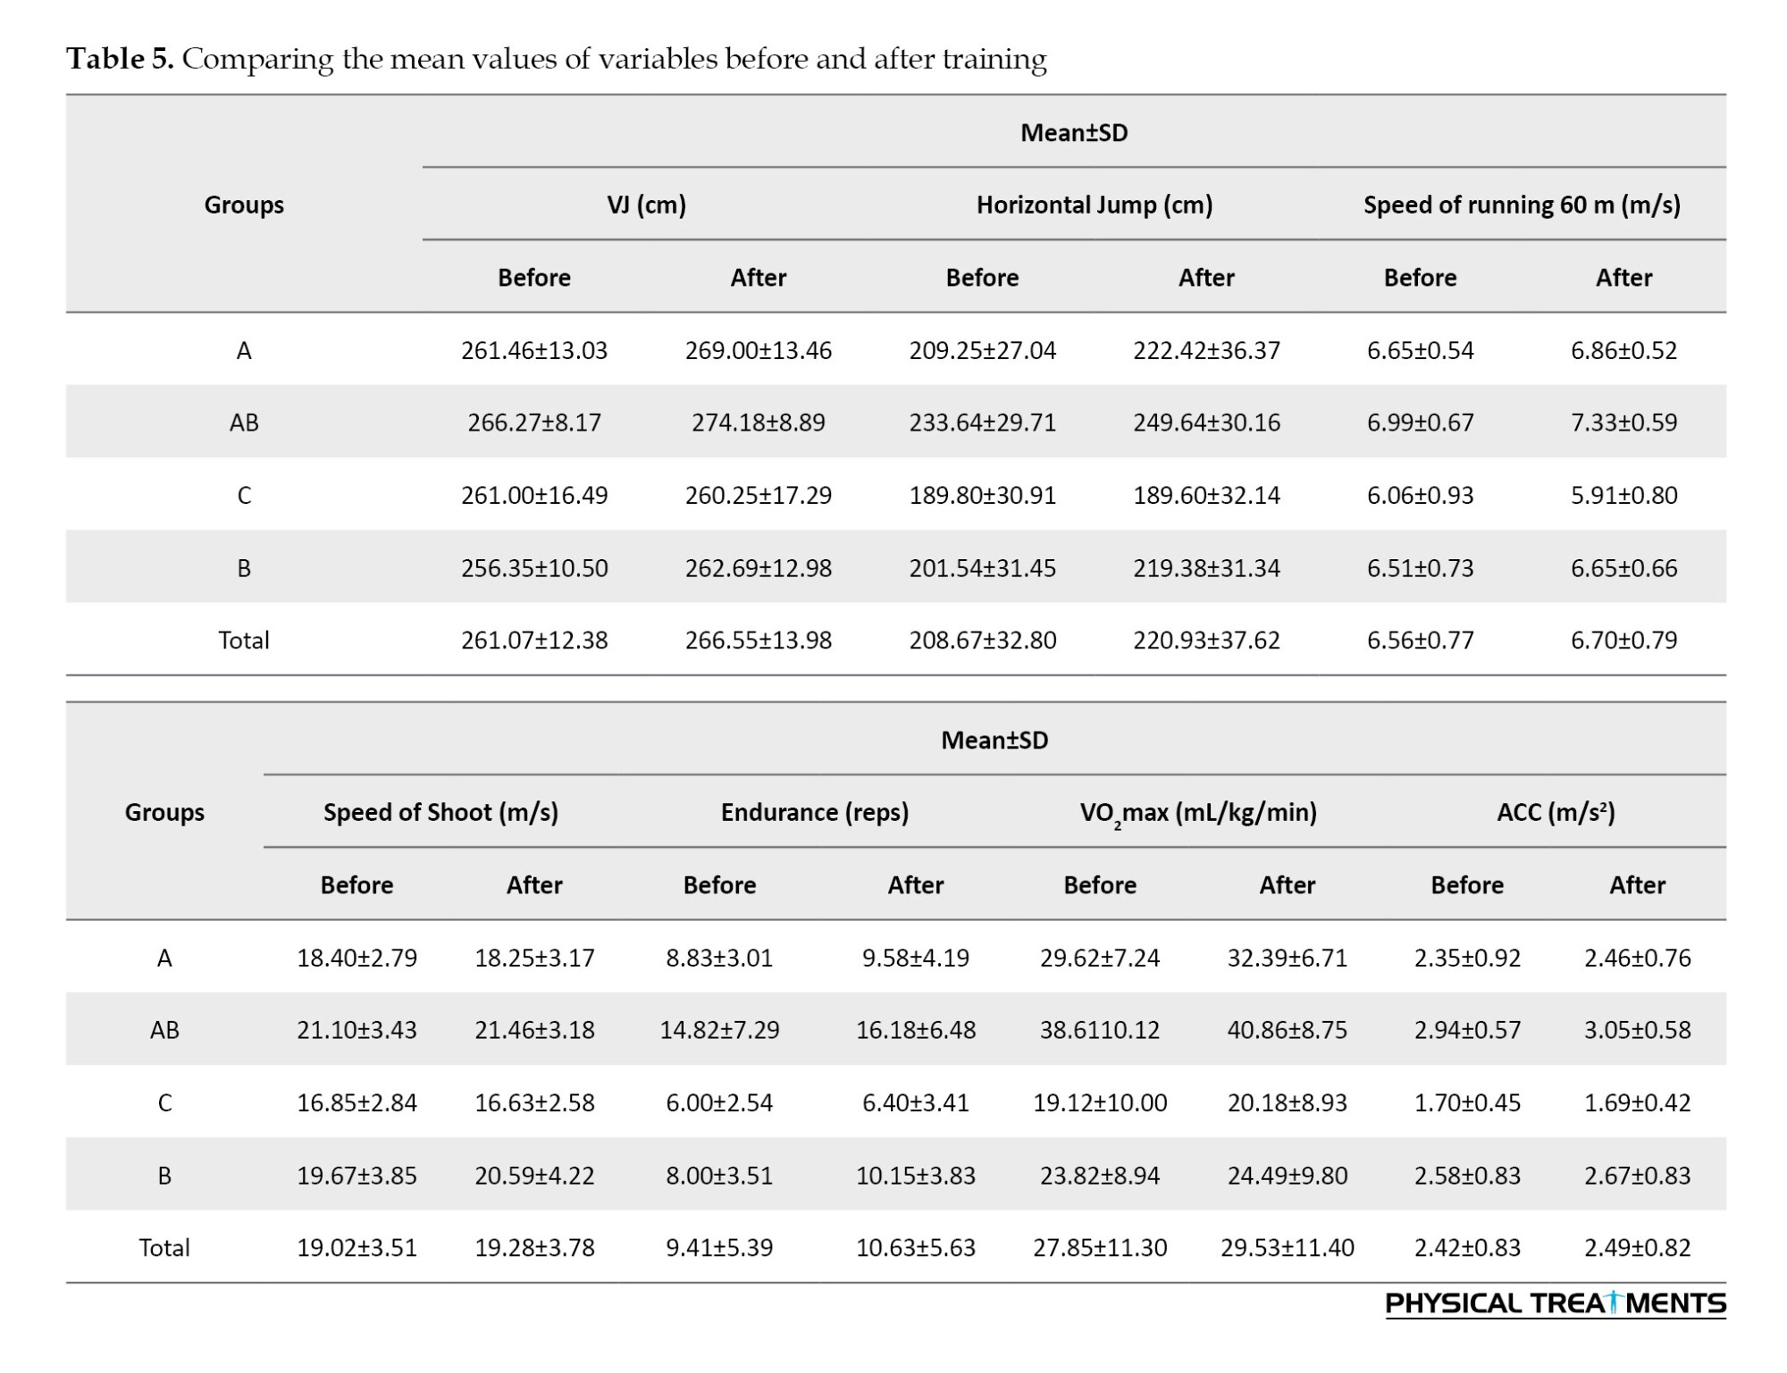Click the cell 189.80±30.91
The image size is (1787, 1373).
pyautogui.click(x=982, y=495)
